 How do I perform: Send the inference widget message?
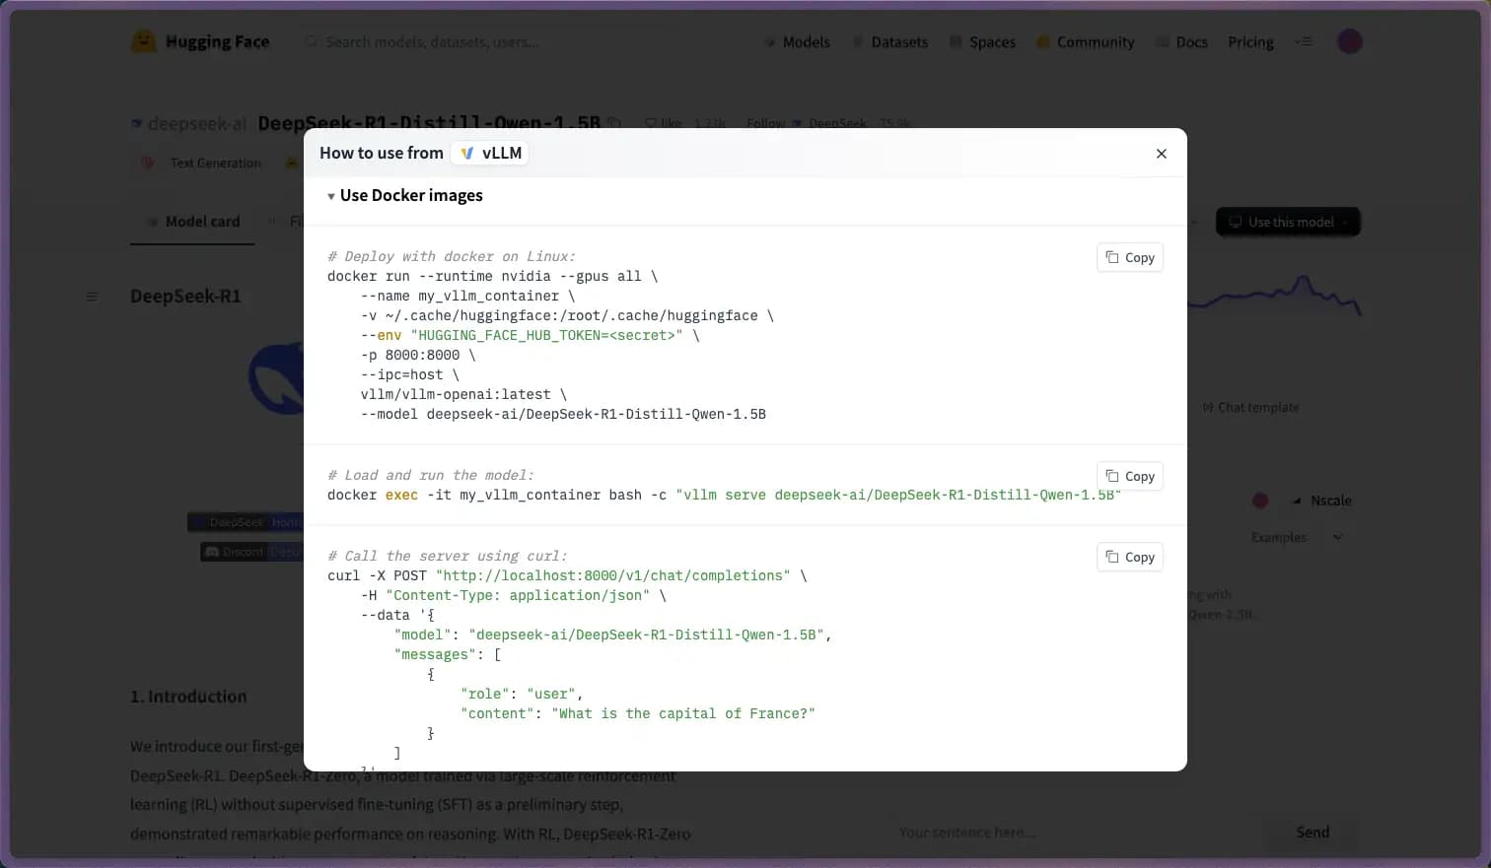click(1313, 833)
